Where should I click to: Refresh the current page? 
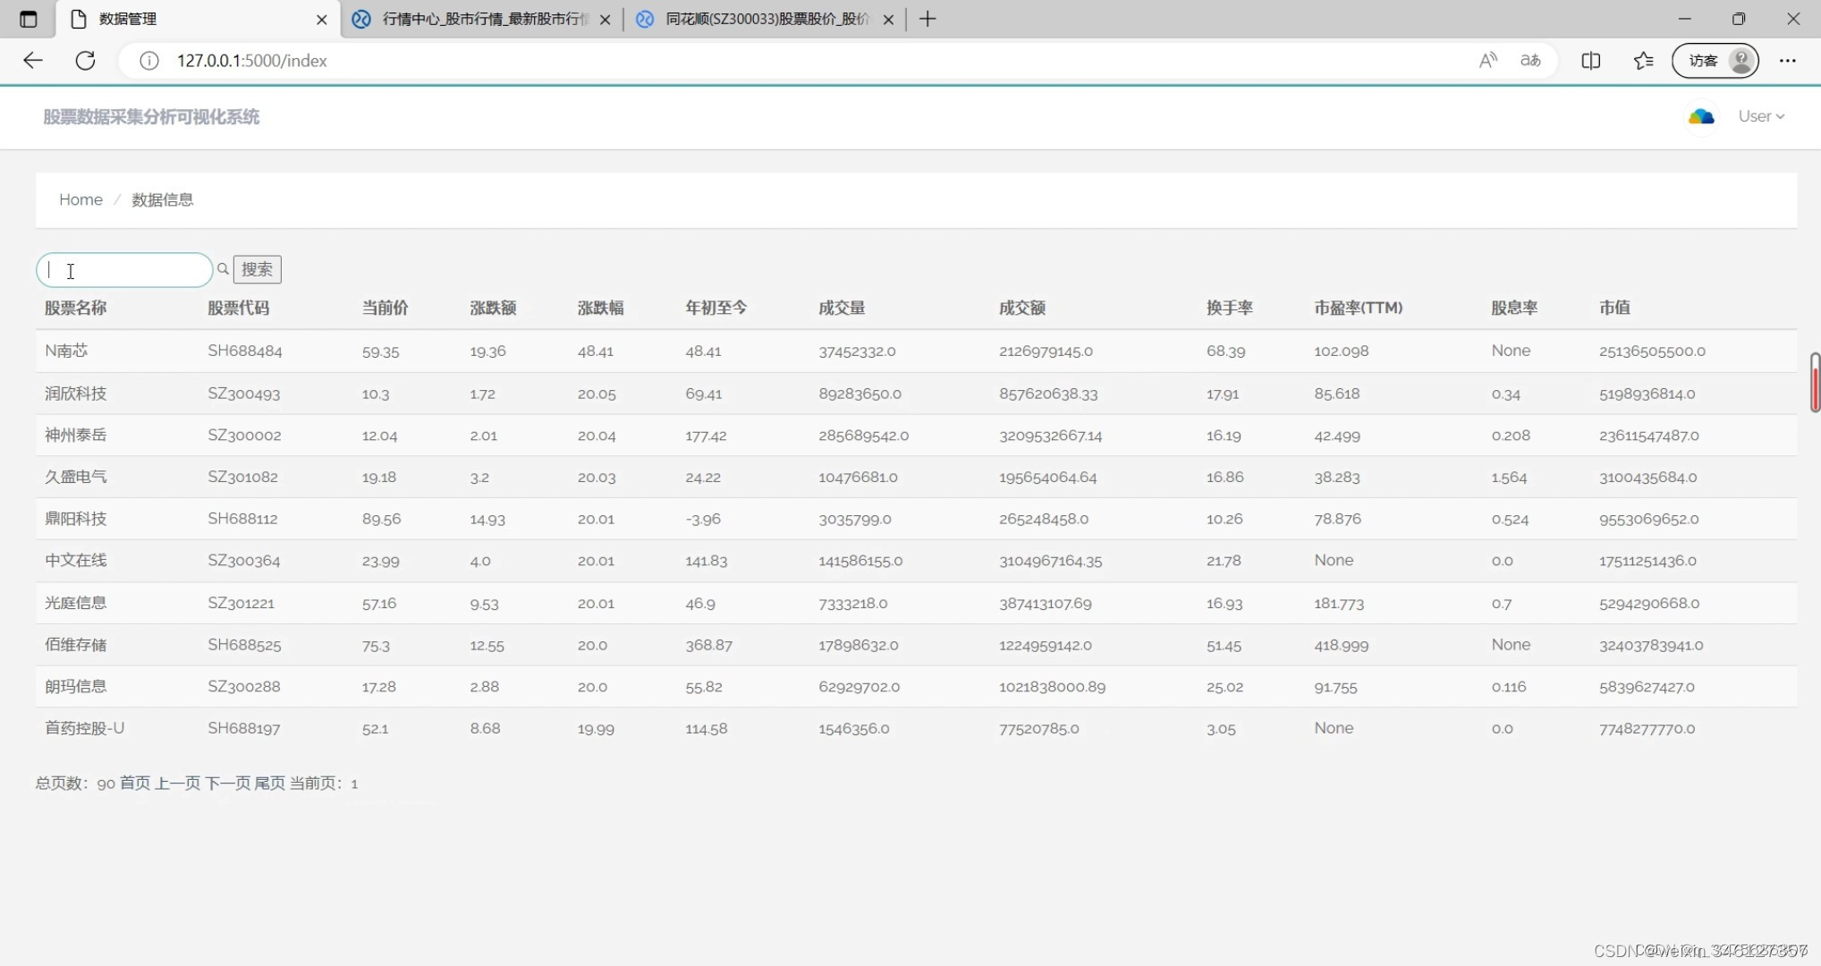86,60
